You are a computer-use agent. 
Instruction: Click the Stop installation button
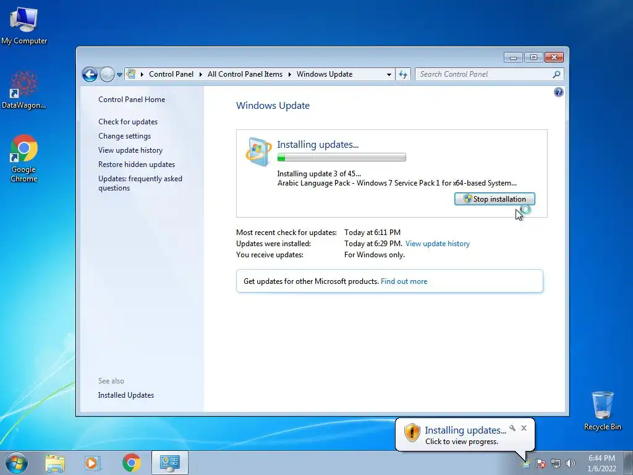click(495, 199)
